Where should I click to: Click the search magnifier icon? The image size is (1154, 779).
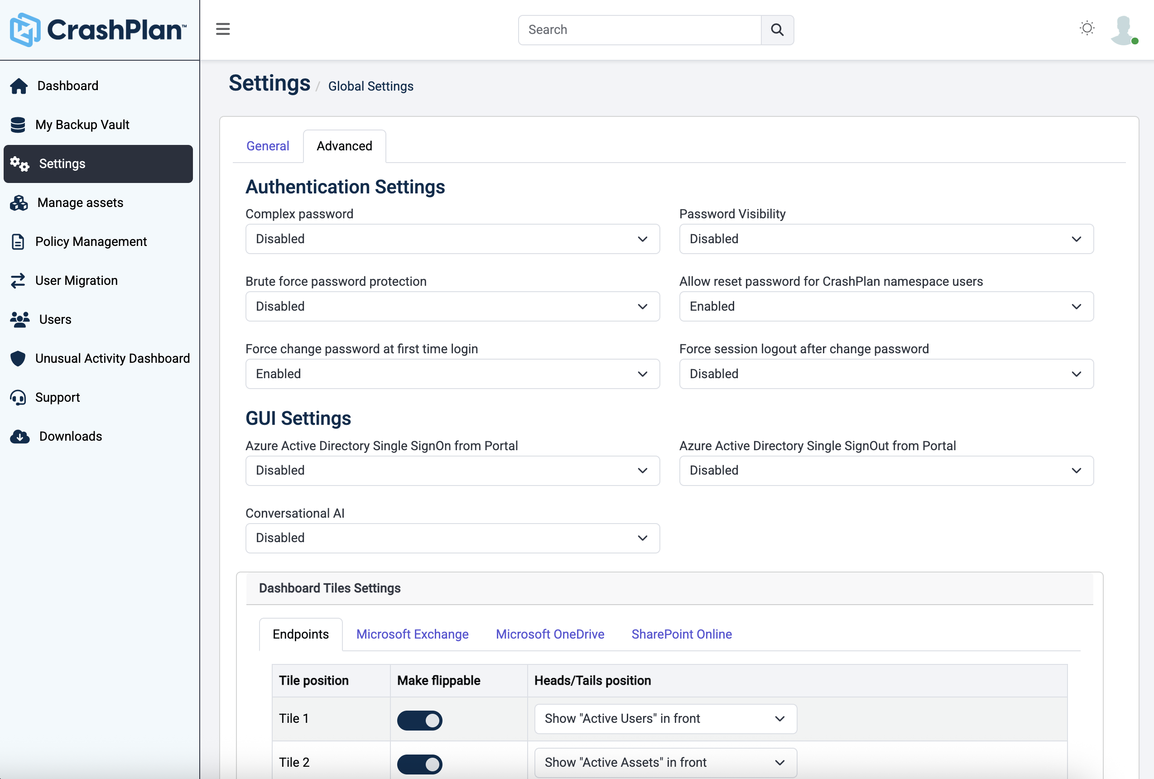777,30
